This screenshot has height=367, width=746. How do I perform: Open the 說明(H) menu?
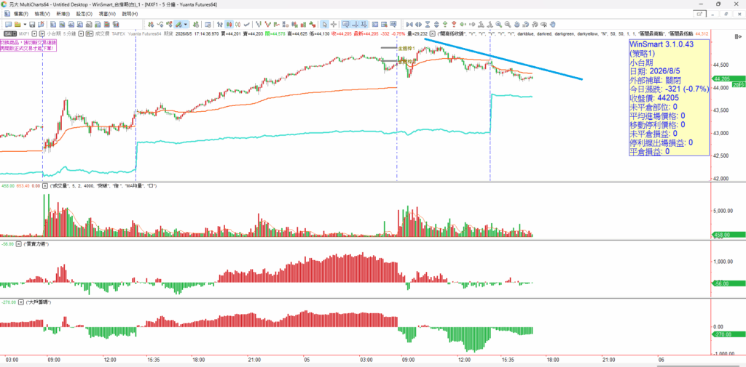(x=130, y=14)
